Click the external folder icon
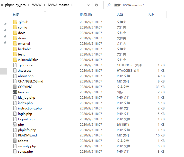 click(x=15, y=43)
